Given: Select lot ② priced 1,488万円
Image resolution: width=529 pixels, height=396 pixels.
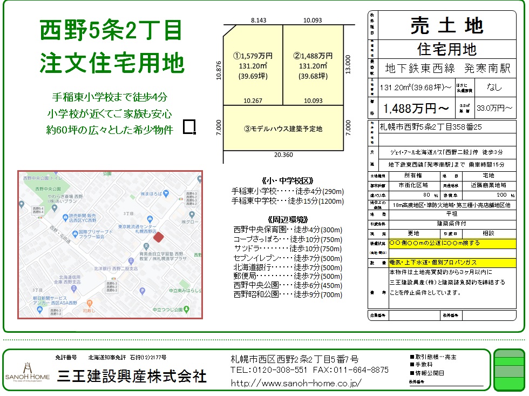Looking at the screenshot, I should pyautogui.click(x=313, y=66).
